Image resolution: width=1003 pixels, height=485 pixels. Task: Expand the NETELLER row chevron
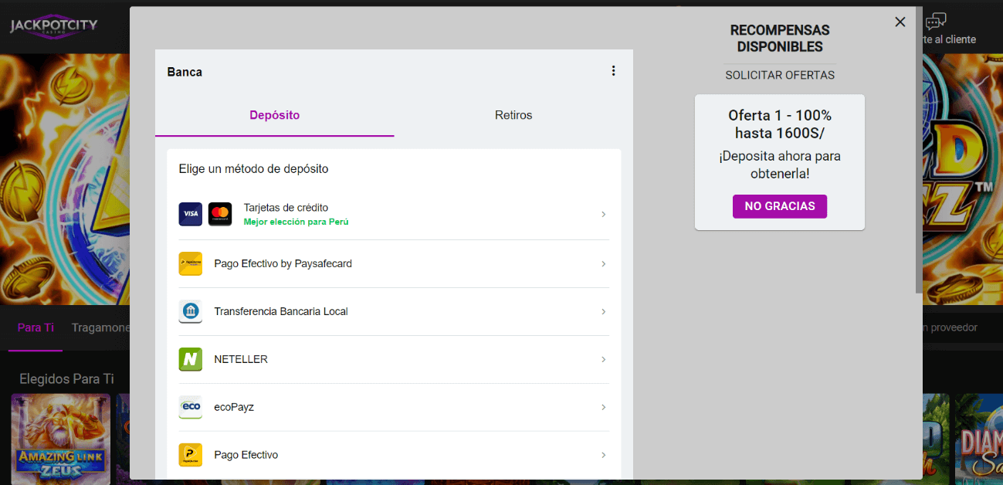click(x=603, y=359)
